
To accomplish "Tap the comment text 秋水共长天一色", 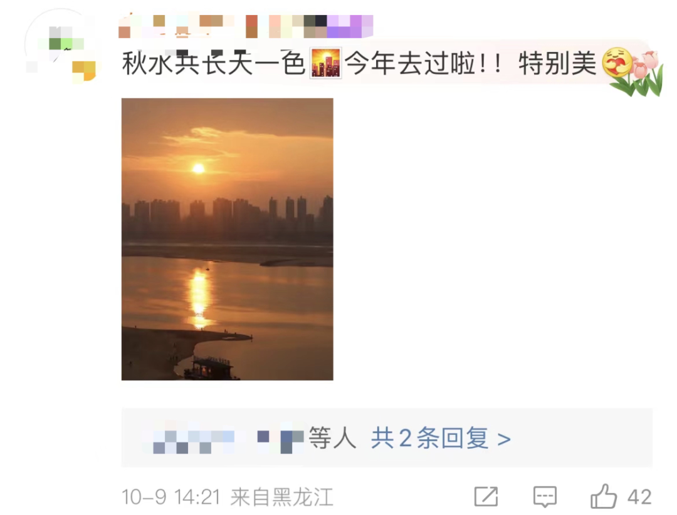I will (x=214, y=63).
